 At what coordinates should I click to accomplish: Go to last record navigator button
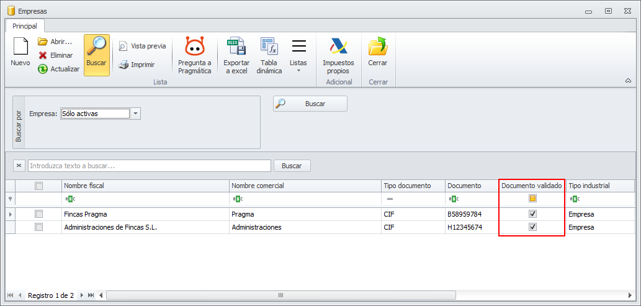(x=91, y=295)
